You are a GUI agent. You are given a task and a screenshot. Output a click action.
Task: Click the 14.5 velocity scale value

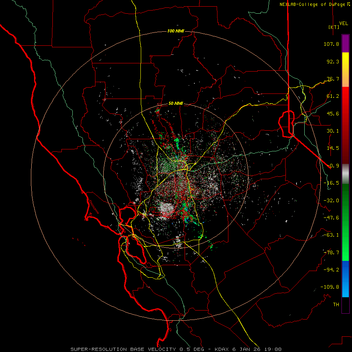point(333,148)
